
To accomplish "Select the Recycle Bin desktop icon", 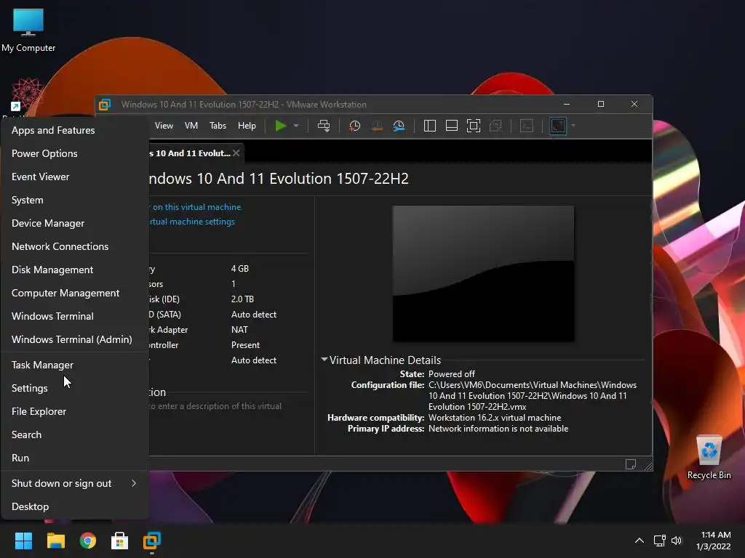I will click(x=709, y=458).
